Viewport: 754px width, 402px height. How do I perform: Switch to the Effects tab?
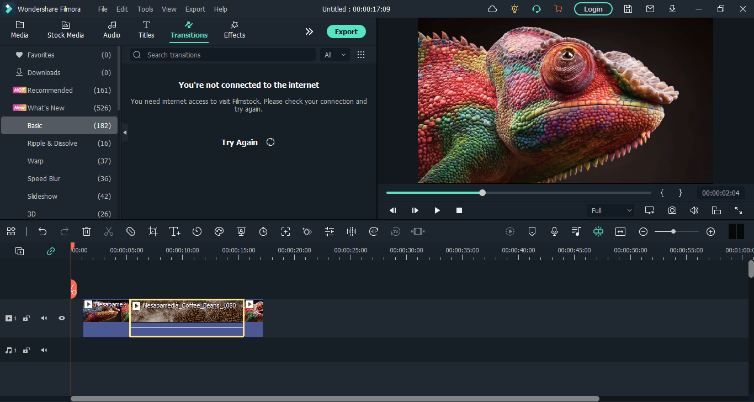[234, 30]
